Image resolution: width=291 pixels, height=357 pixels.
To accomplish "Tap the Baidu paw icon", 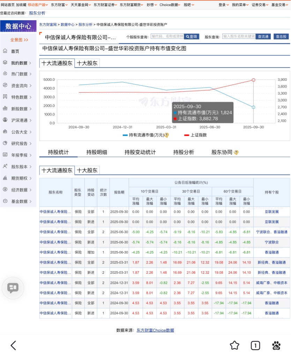I will [x=276, y=345].
